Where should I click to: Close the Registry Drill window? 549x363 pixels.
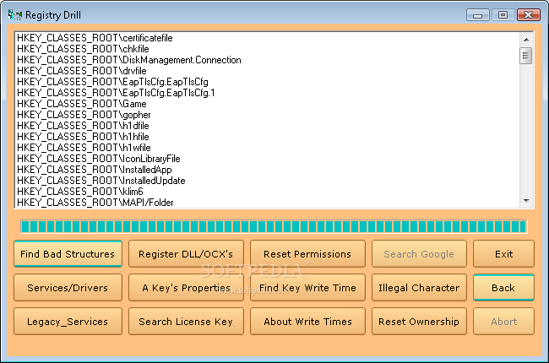(x=529, y=15)
